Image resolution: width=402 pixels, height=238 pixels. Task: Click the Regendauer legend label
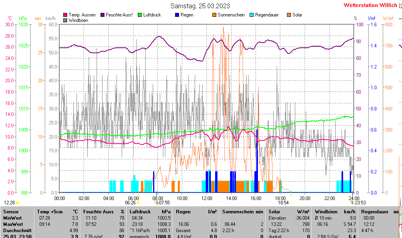coord(267,15)
